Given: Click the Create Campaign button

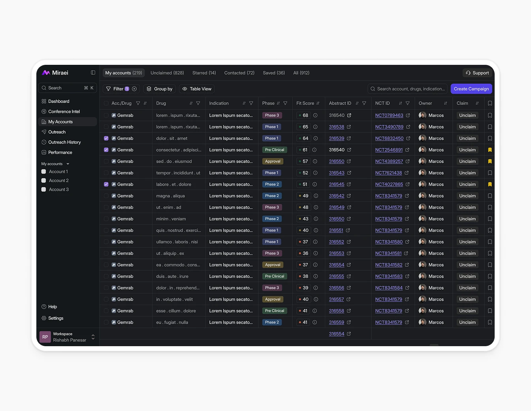Looking at the screenshot, I should pos(471,89).
